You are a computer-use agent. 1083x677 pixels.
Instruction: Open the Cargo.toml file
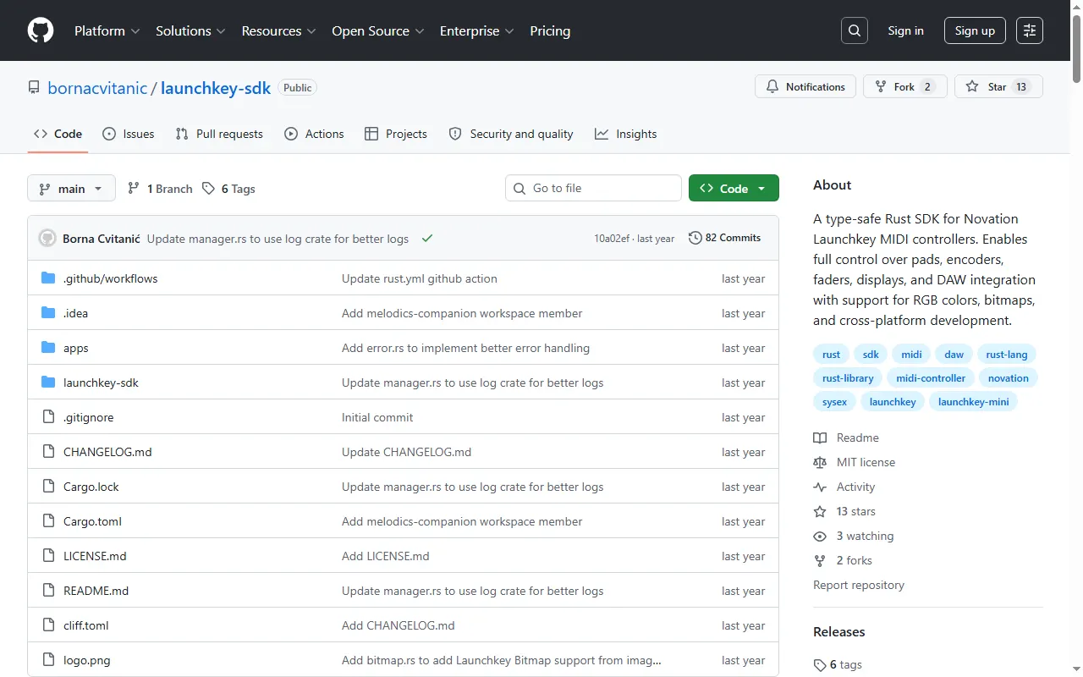point(92,521)
